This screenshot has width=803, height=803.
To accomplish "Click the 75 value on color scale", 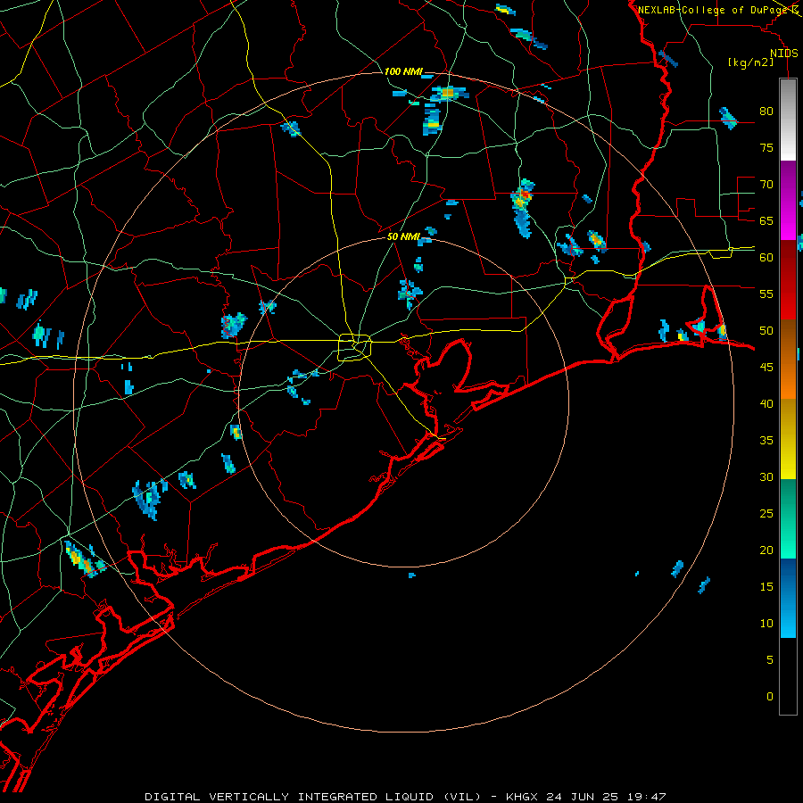I will 766,147.
